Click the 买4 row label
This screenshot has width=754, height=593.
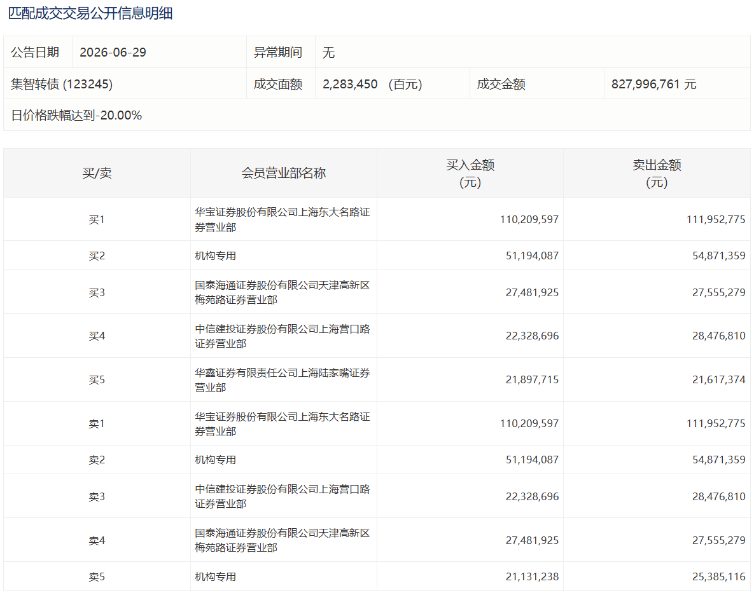pyautogui.click(x=97, y=336)
